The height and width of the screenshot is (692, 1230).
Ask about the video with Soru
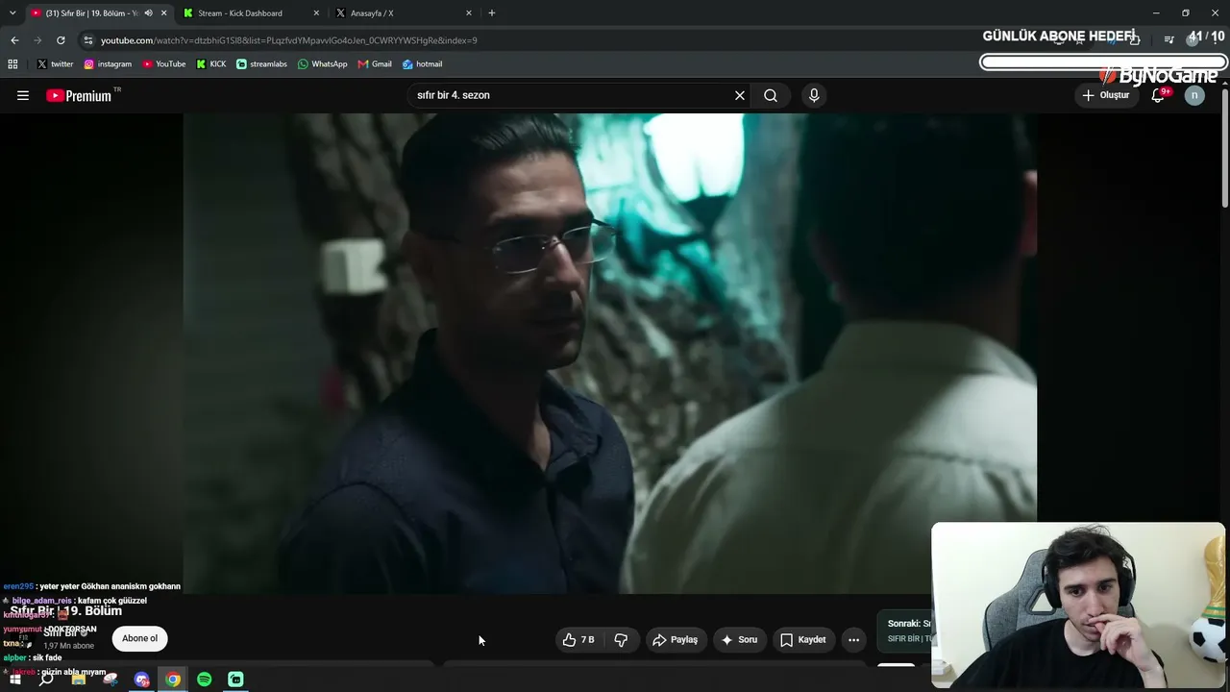pos(740,639)
